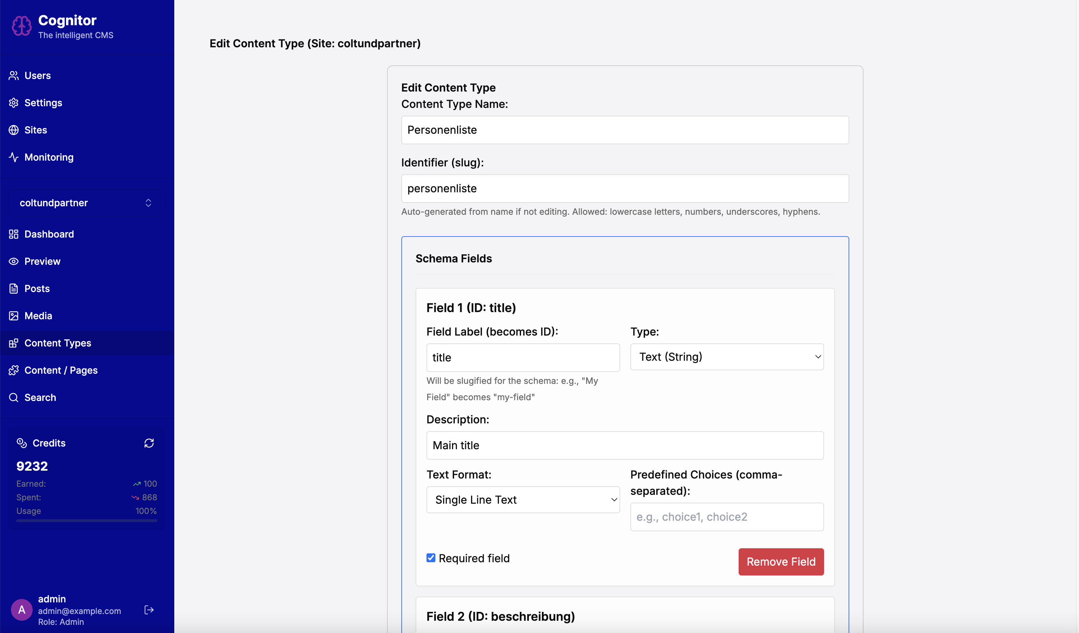Select the Media image icon
The width and height of the screenshot is (1079, 633).
click(13, 315)
